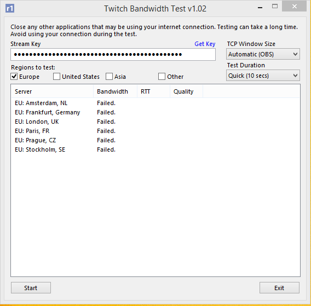Click Failed. bandwidth cell for Prague
The height and width of the screenshot is (306, 311).
pos(106,140)
